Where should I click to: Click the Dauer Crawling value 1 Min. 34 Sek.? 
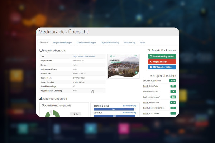tap(79, 82)
